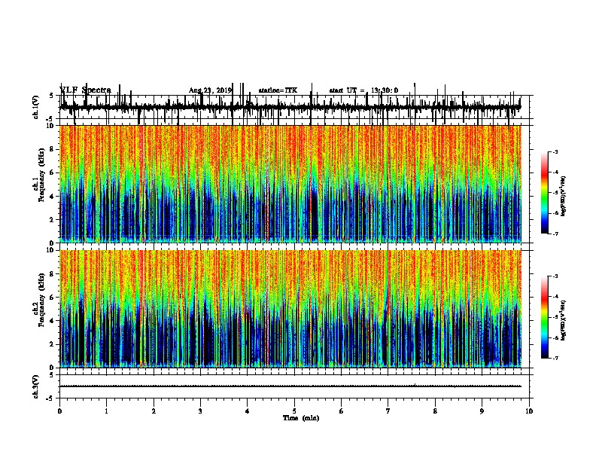
Task: Click time axis tick label 2
Action: (154, 411)
